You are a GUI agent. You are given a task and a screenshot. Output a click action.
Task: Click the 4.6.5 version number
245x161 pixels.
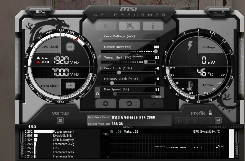click(32, 126)
